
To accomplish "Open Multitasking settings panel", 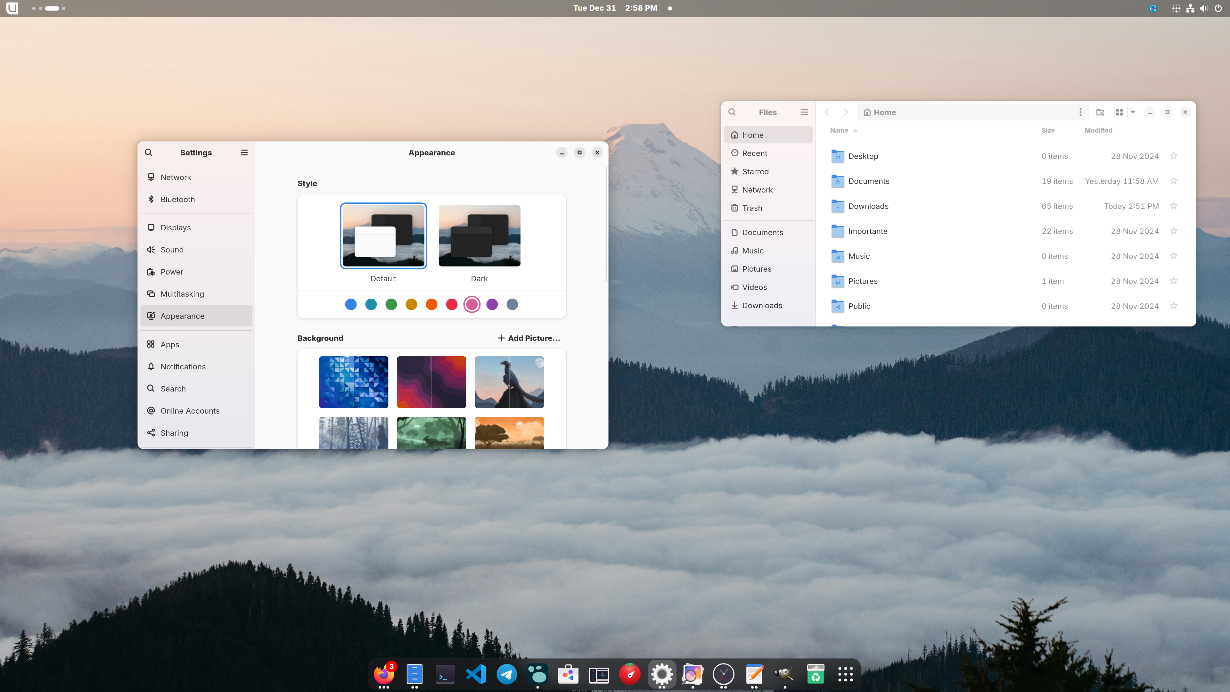I will pos(182,294).
